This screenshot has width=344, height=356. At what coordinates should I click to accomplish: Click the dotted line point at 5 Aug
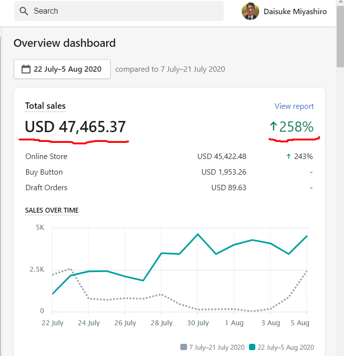pos(306,271)
